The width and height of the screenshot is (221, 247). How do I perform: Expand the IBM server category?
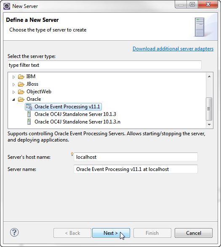click(14, 77)
